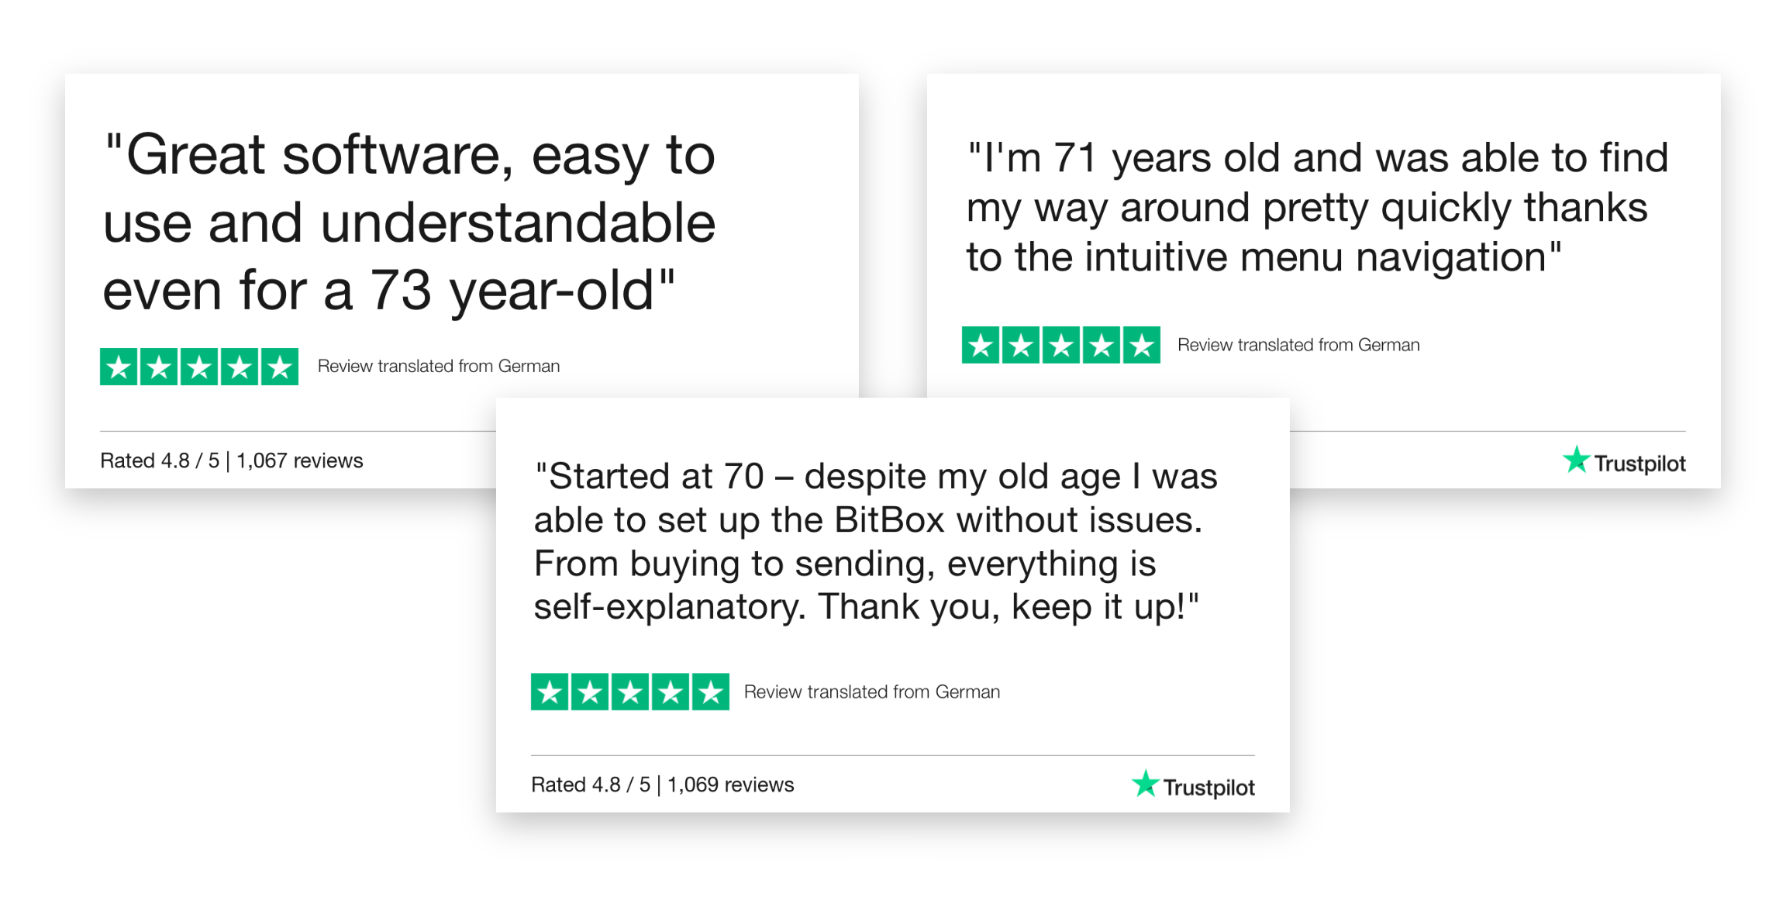Click the third green star on the BitBox review
Screen dimensions: 1786x914
coord(630,692)
